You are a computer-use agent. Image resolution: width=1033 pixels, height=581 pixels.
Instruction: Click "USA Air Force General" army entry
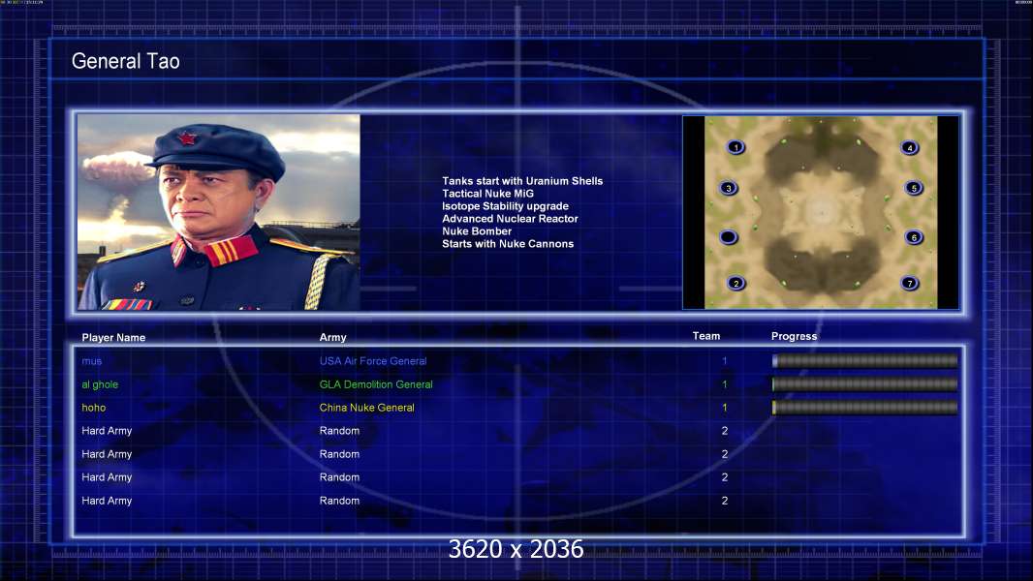click(x=373, y=361)
